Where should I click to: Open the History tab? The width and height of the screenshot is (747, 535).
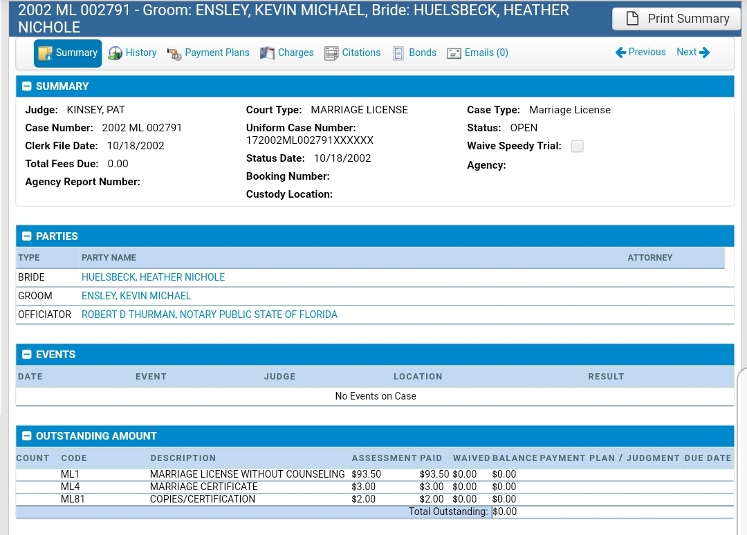click(132, 53)
